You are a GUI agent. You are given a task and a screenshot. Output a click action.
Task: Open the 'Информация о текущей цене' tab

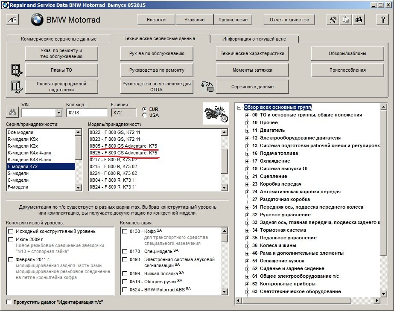[x=254, y=39]
